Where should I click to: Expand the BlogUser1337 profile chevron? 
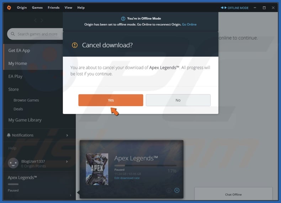pos(67,162)
